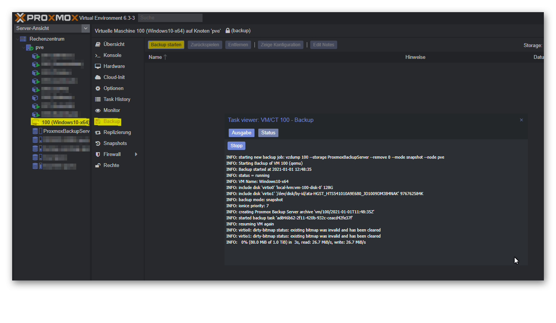Switch to the Status tab

[268, 133]
